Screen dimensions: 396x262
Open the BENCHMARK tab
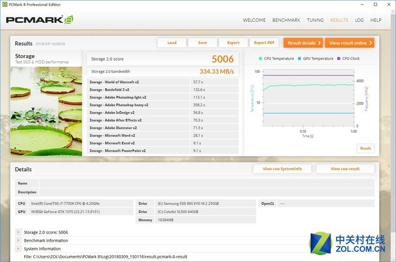pos(286,20)
